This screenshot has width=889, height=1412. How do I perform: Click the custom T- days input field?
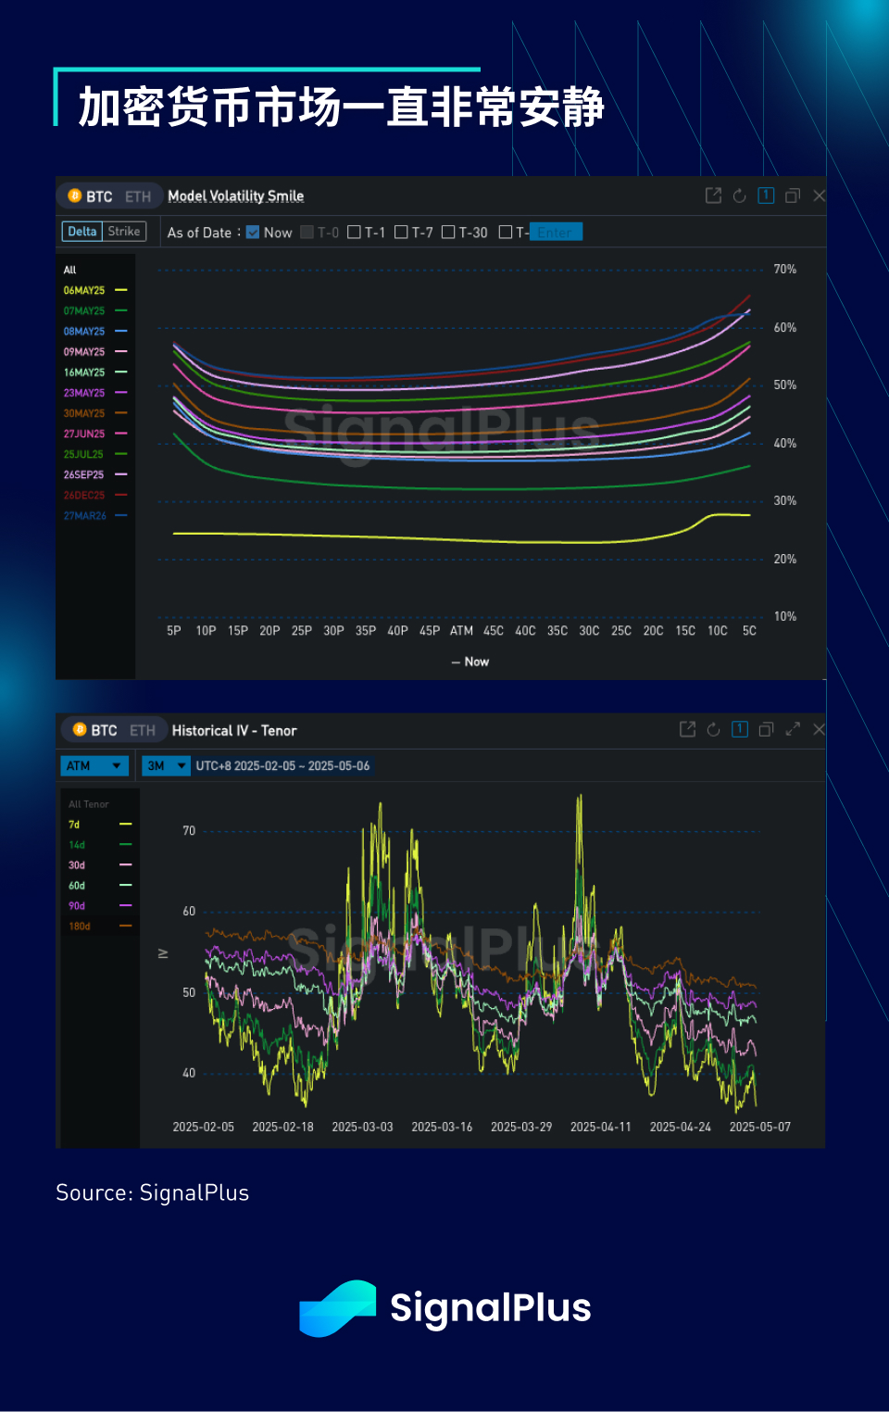(556, 232)
